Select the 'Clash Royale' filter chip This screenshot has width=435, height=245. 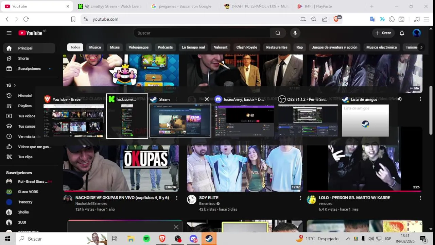247,47
